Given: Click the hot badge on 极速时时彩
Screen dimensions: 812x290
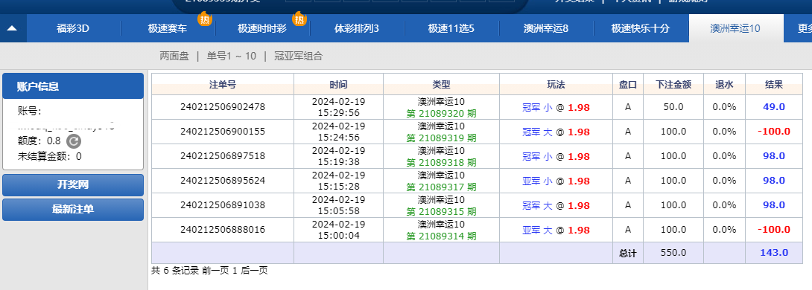Looking at the screenshot, I should coord(299,19).
